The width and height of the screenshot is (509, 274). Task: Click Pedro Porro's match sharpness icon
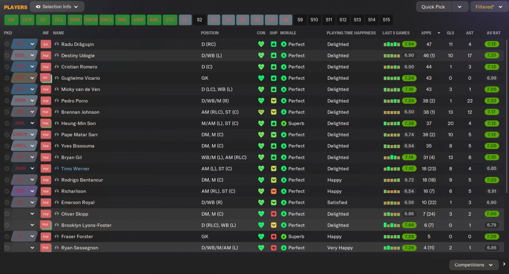274,101
